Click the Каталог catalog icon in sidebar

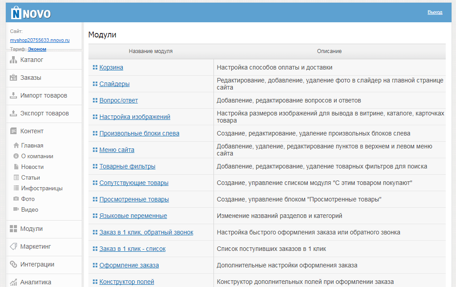[x=13, y=60]
